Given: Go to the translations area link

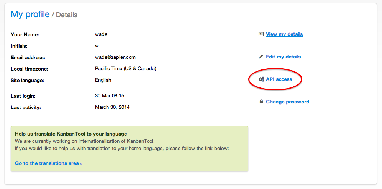Looking at the screenshot, I should (49, 163).
